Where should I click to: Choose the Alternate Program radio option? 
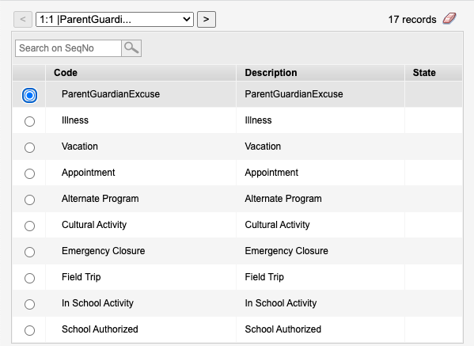point(29,200)
